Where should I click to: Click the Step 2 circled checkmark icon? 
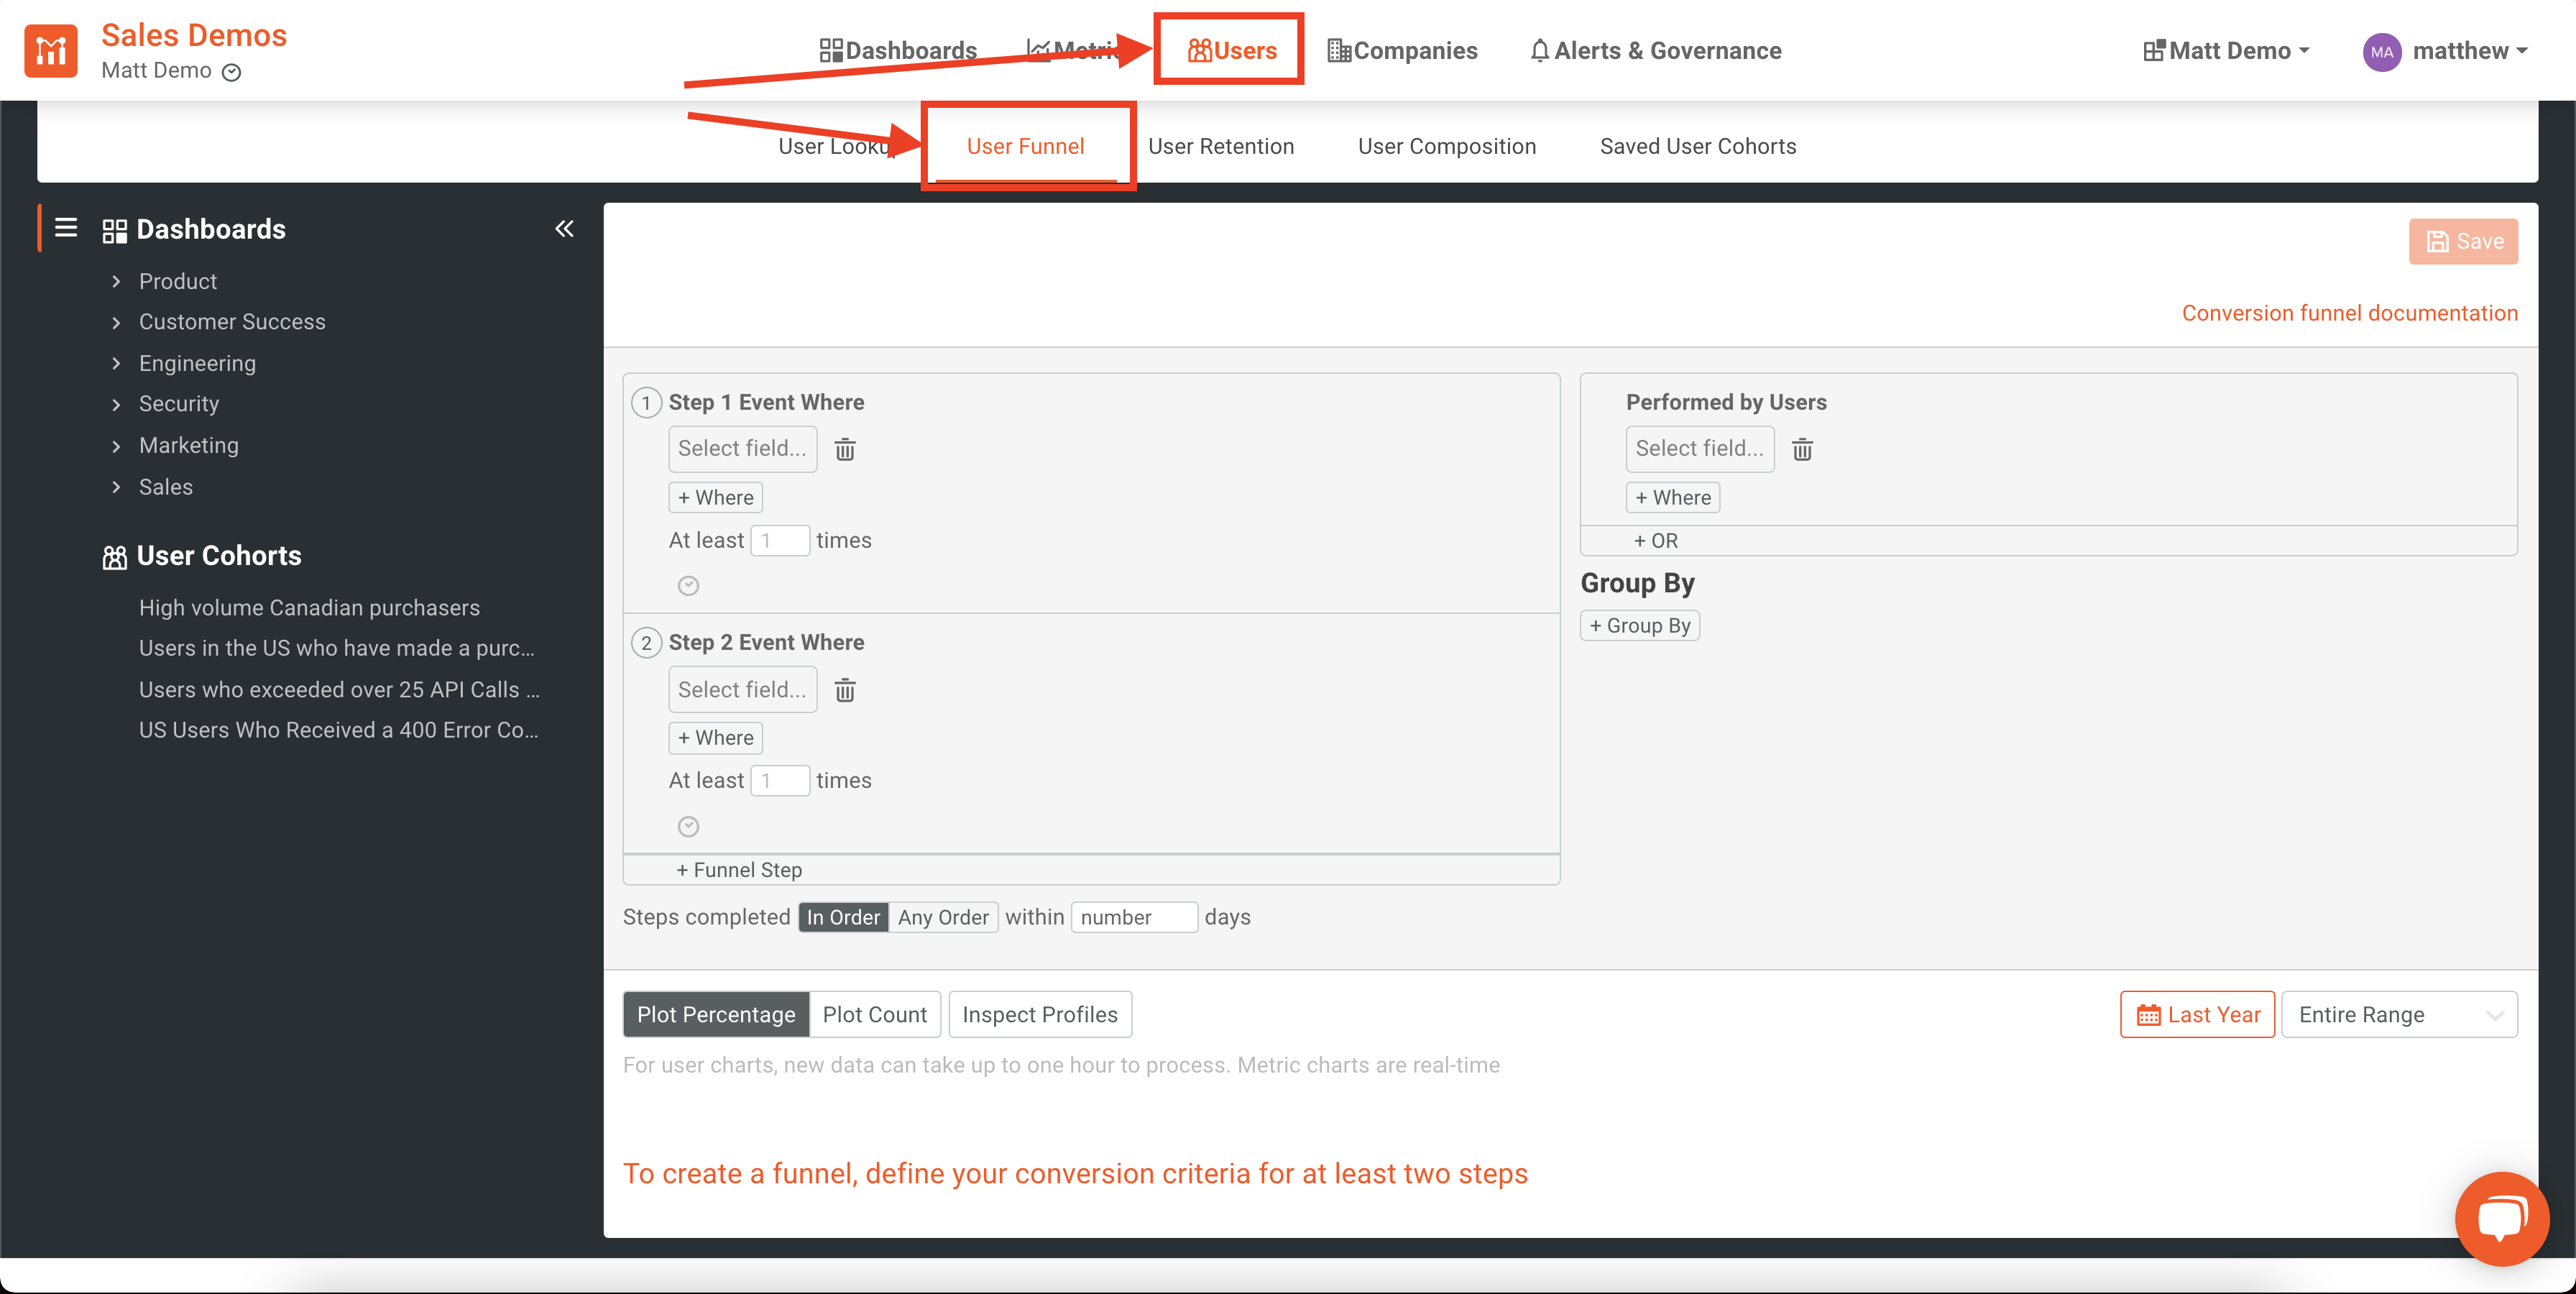(688, 826)
